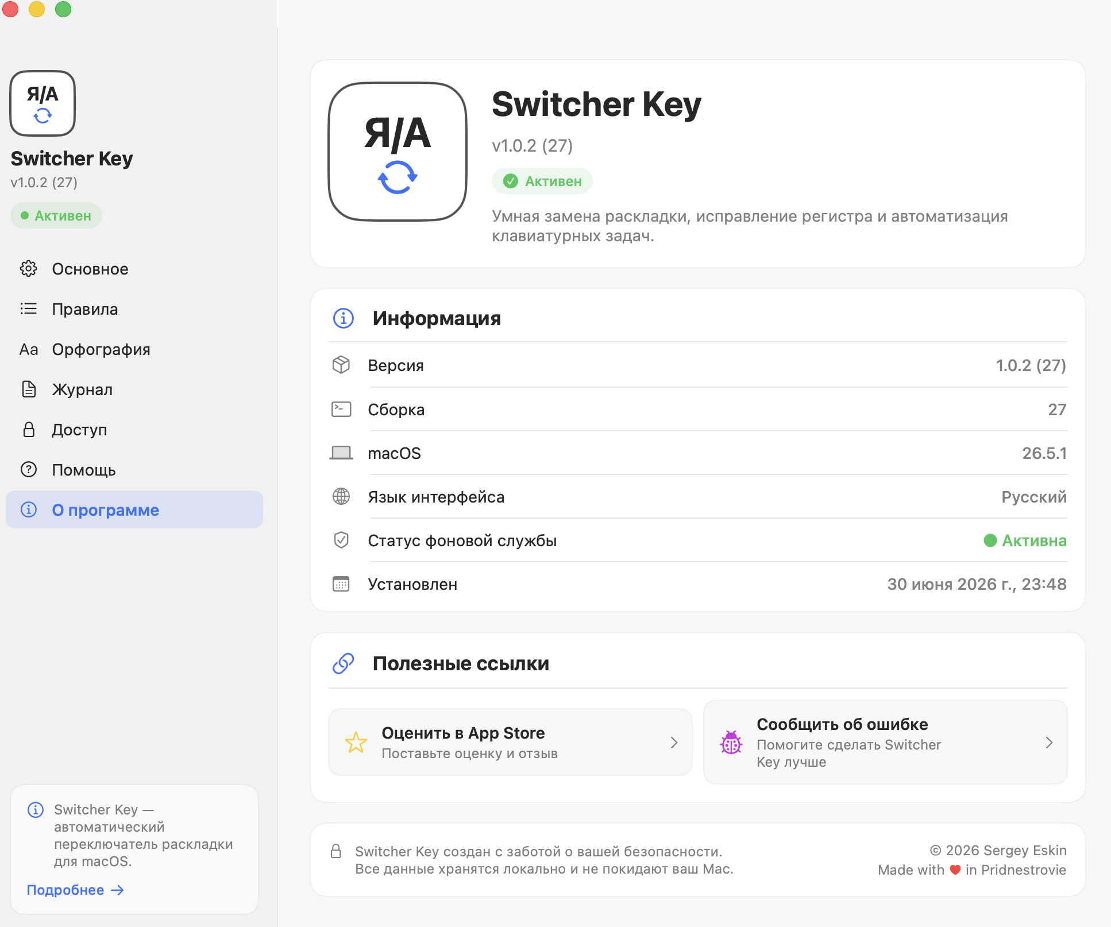Expand the Сообщить об ошибке chevron
This screenshot has height=927, width=1111.
(x=1050, y=743)
